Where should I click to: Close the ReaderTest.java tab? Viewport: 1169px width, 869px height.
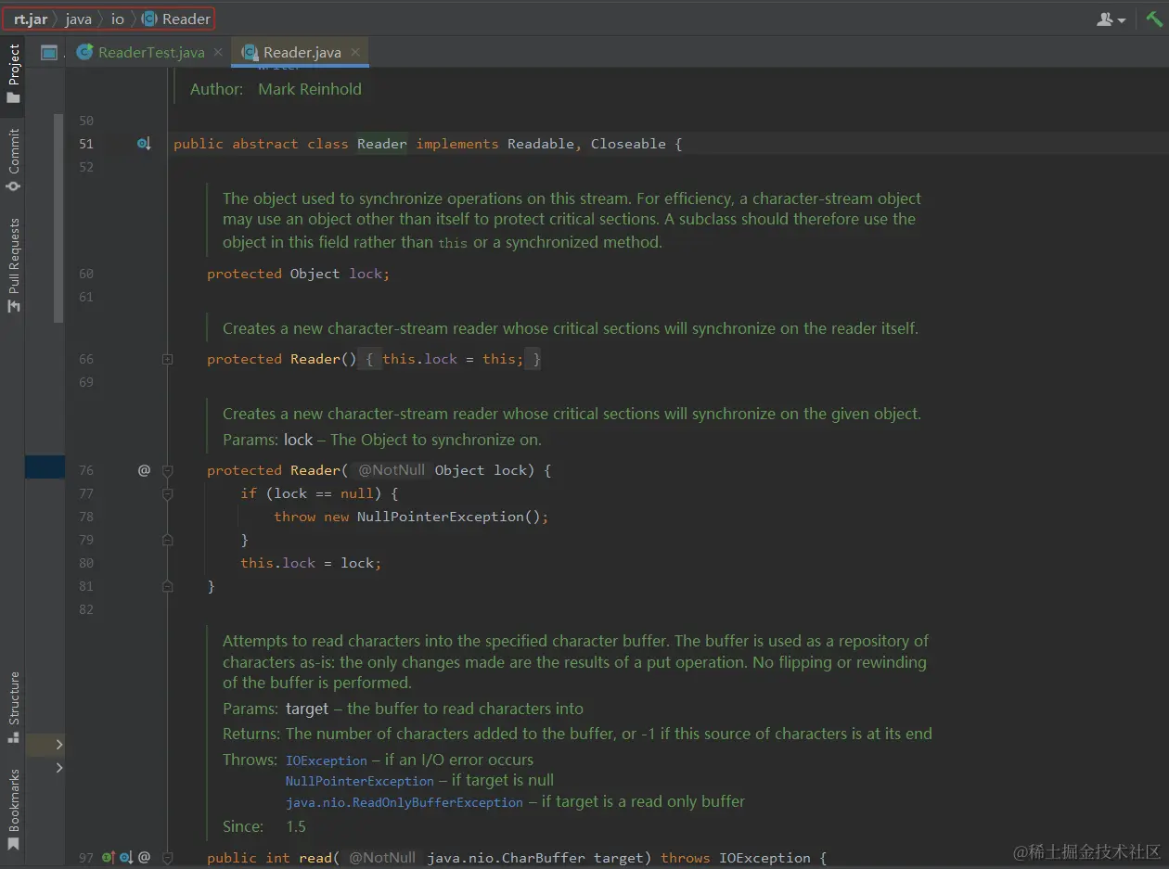218,52
